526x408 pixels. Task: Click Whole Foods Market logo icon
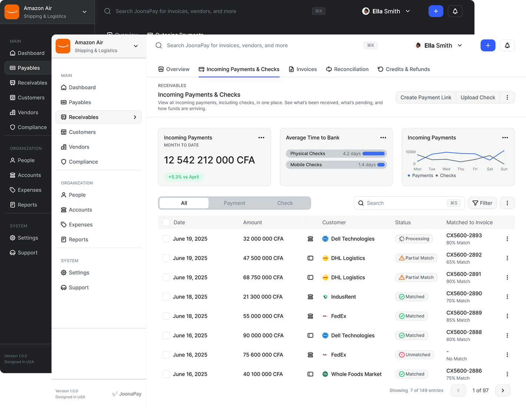click(x=325, y=374)
